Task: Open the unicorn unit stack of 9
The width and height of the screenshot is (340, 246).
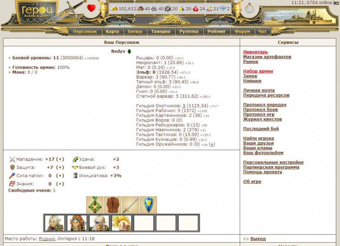Action: point(122,223)
